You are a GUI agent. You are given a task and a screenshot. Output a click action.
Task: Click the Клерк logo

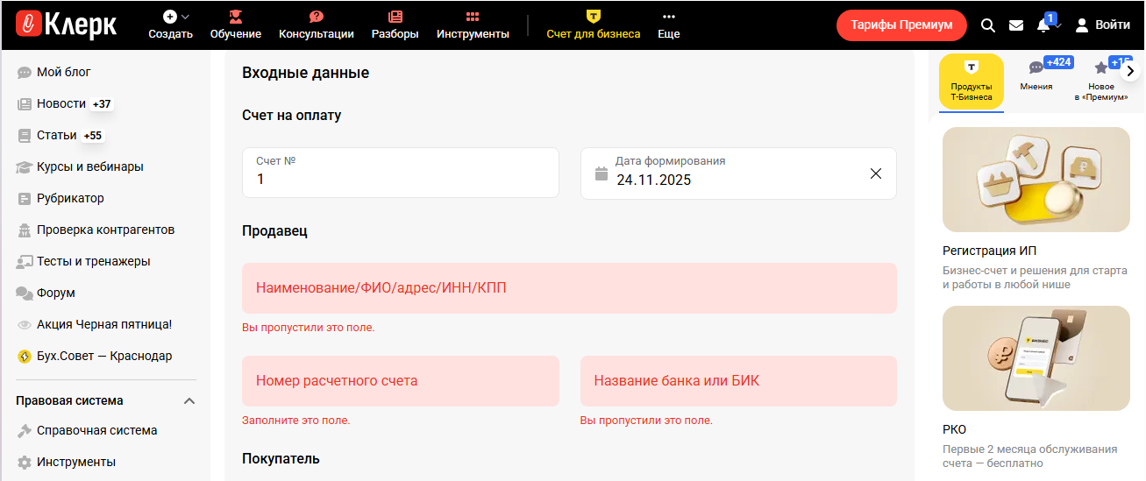67,25
